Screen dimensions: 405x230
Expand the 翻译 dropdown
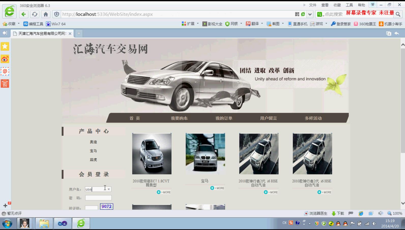click(262, 24)
